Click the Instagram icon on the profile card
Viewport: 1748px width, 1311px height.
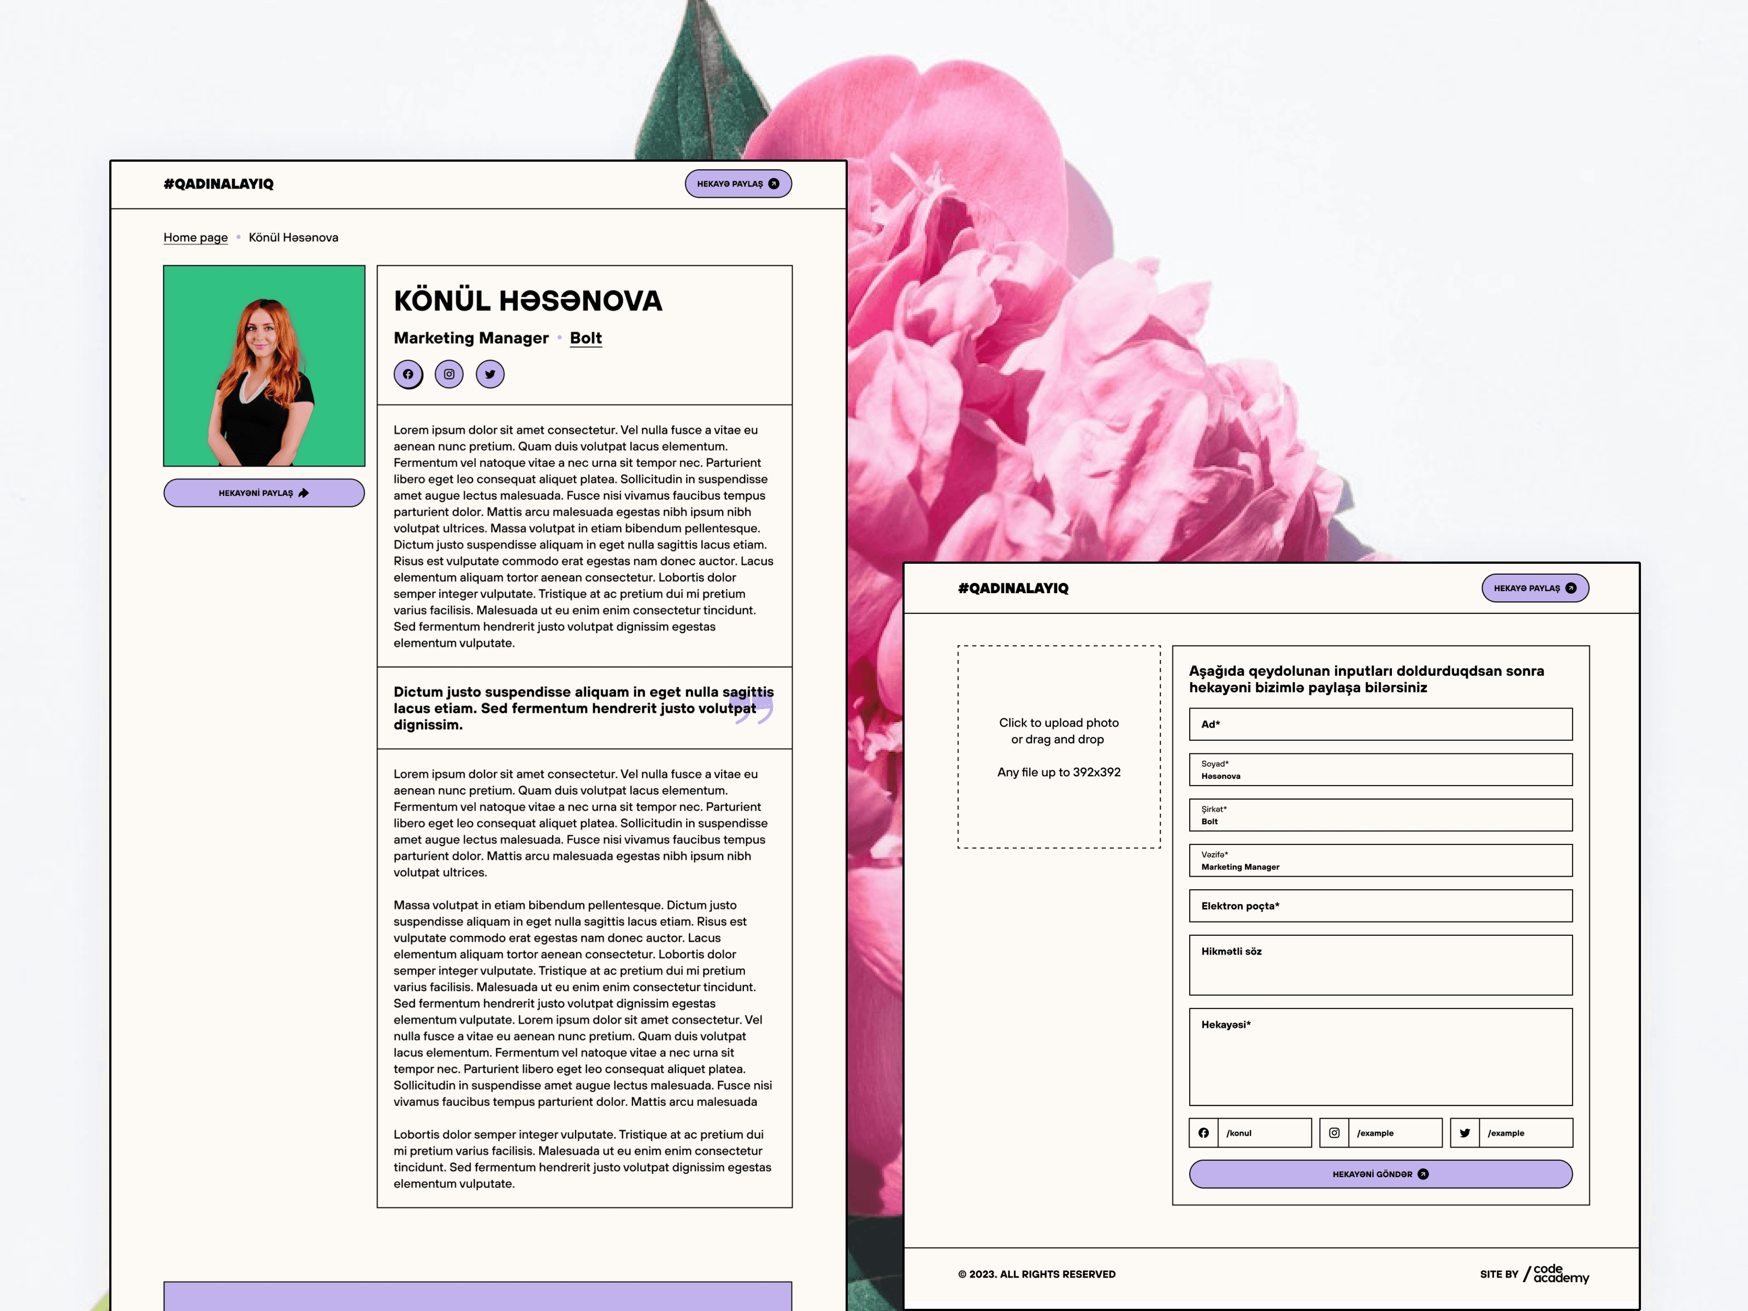click(x=449, y=375)
